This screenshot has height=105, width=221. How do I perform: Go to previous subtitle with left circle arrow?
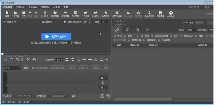point(102,96)
